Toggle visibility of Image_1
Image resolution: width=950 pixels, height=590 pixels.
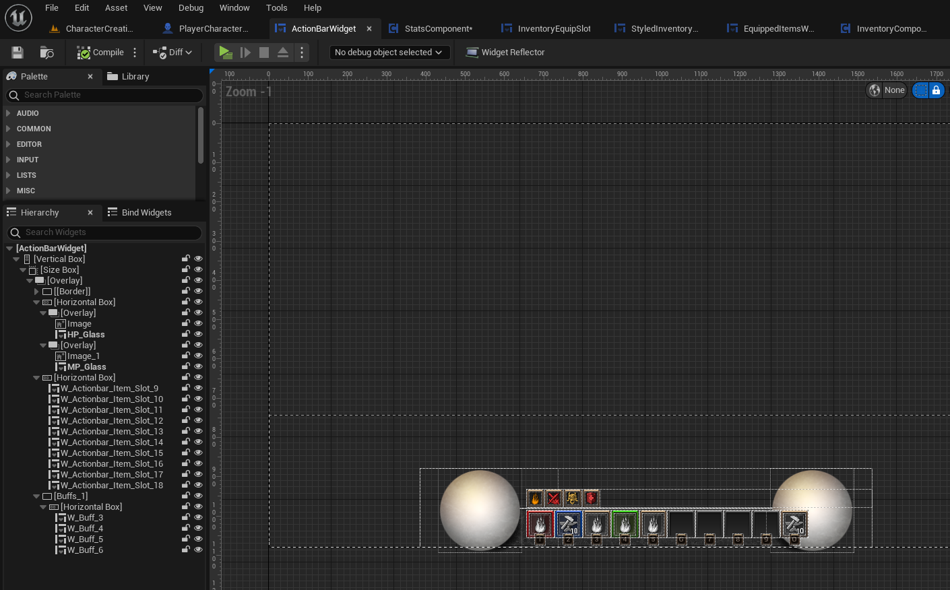[x=198, y=356]
